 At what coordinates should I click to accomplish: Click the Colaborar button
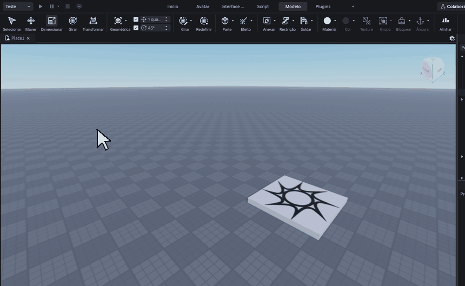pyautogui.click(x=452, y=6)
